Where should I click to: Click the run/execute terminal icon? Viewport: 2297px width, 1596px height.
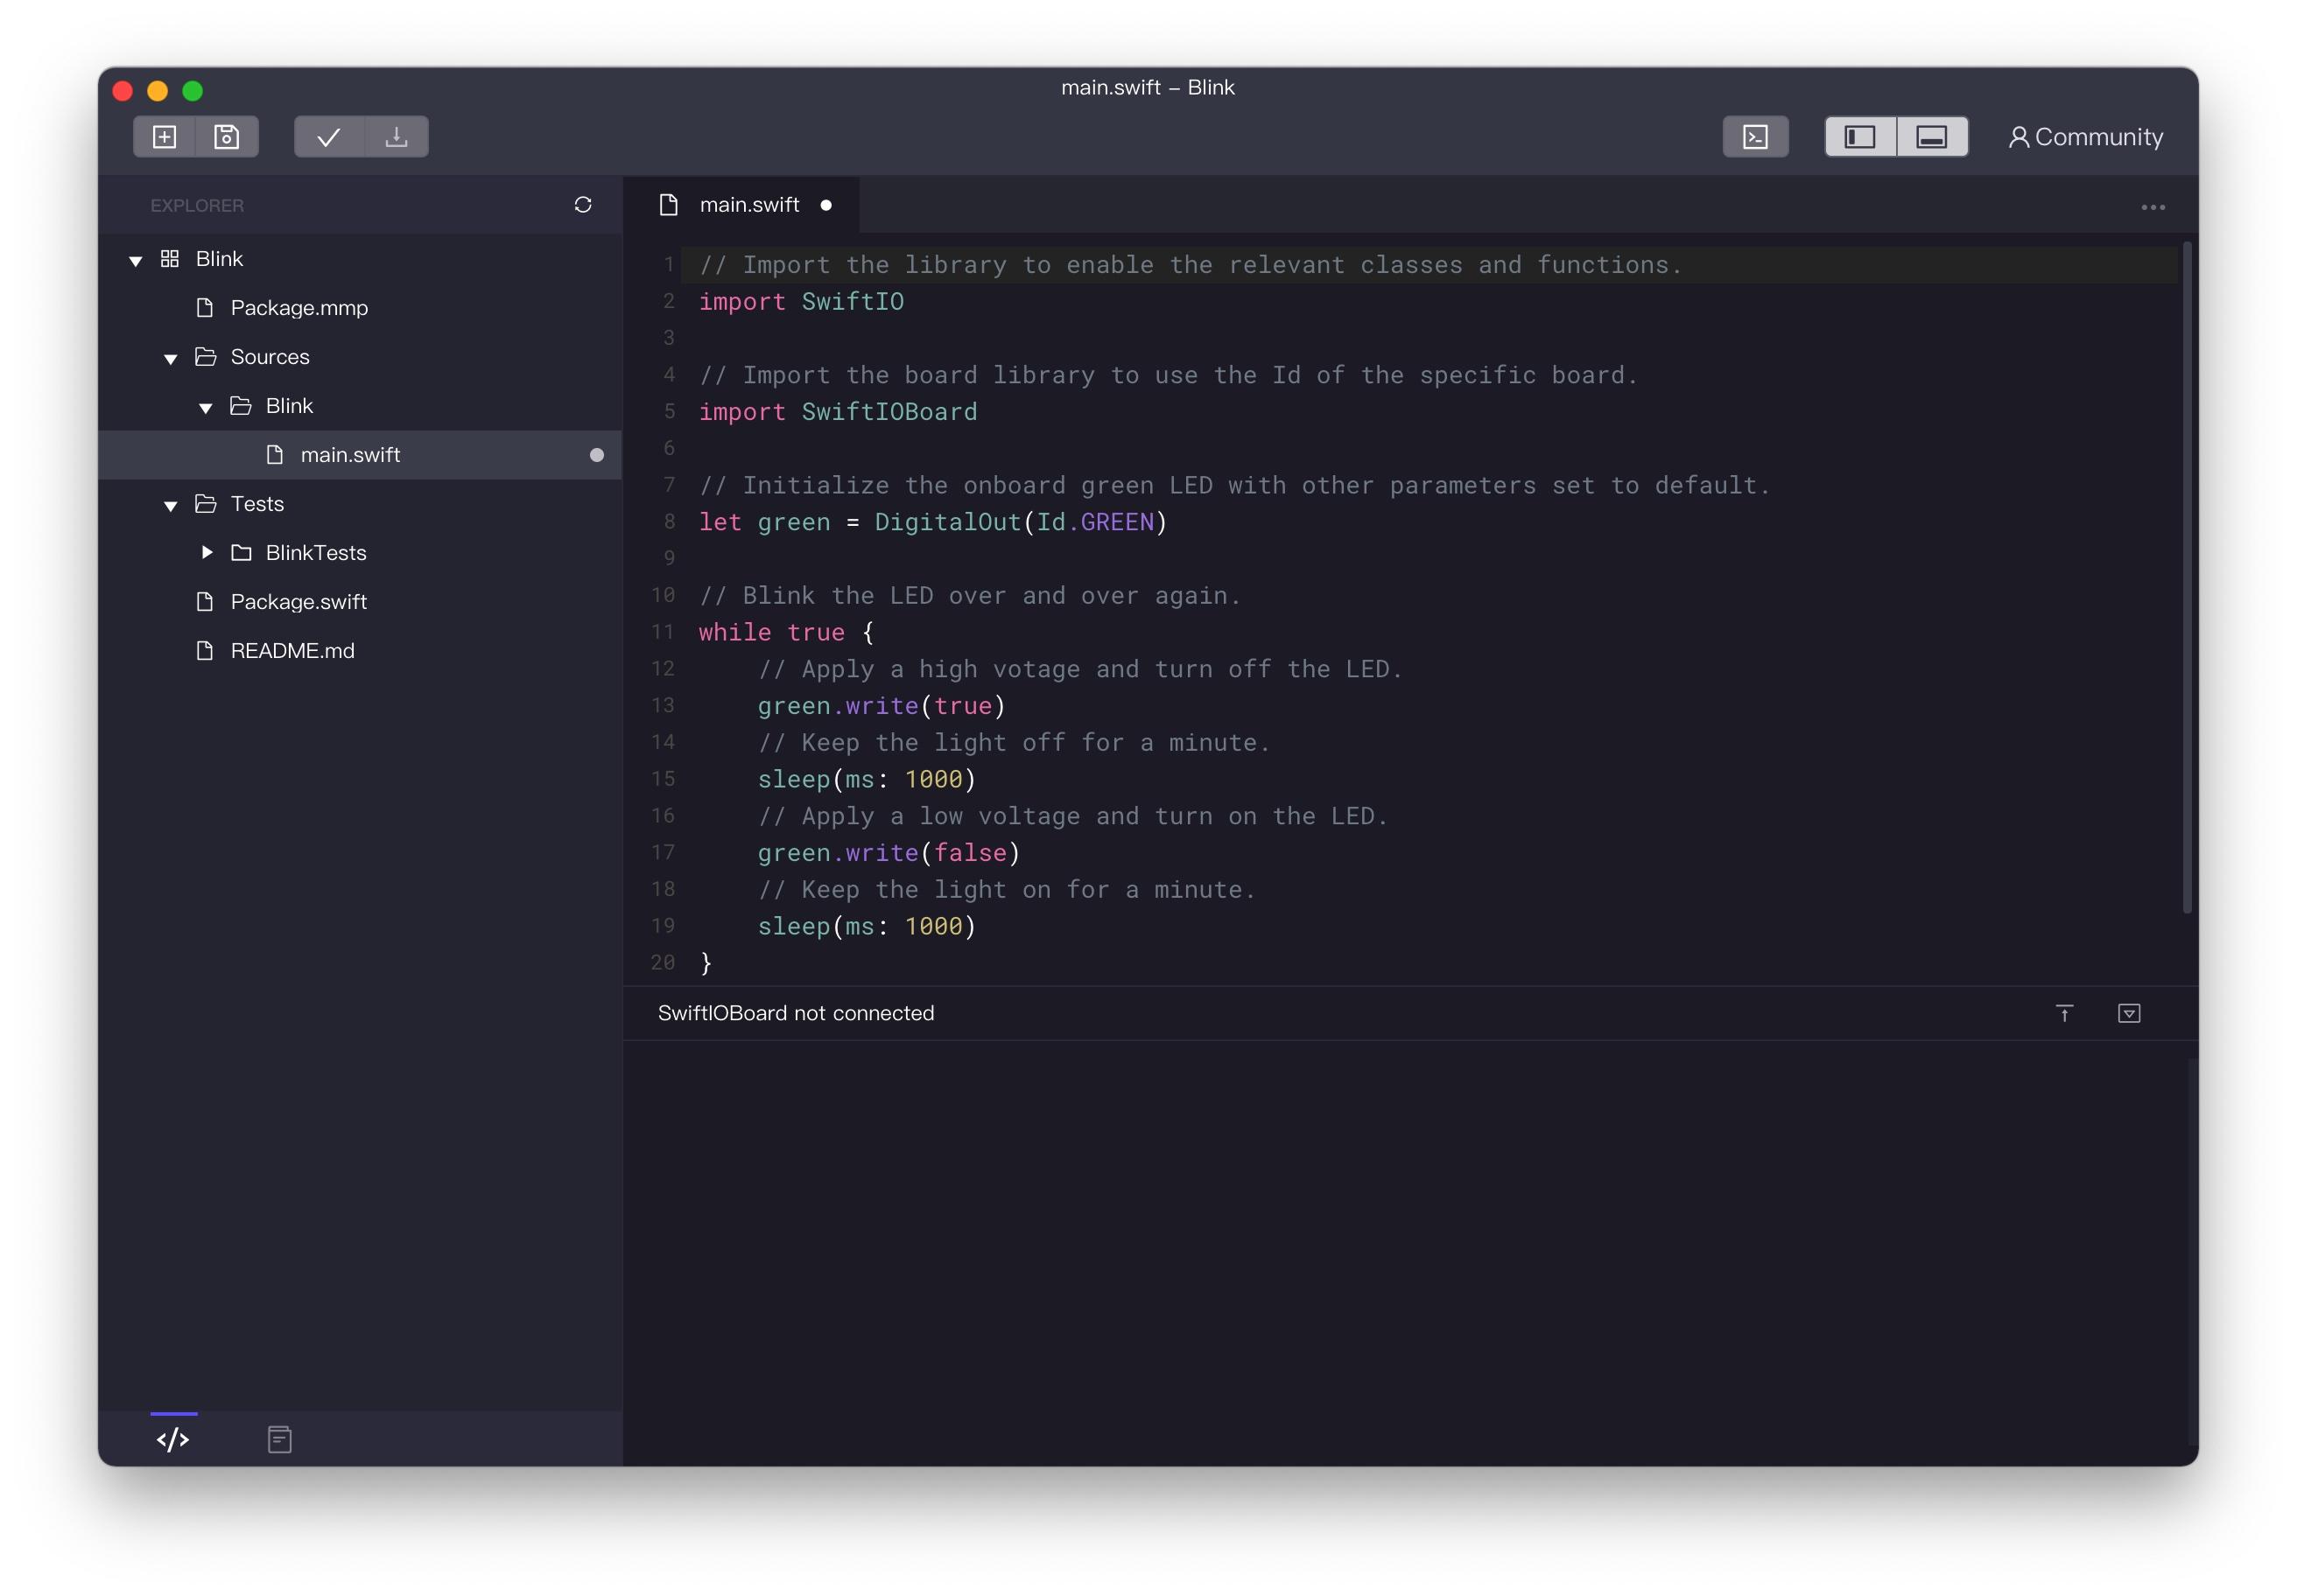coord(1756,136)
